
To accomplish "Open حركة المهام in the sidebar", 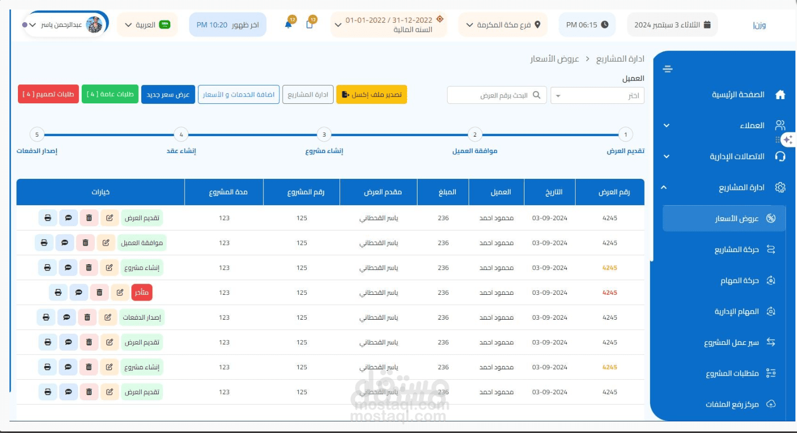I will coord(739,280).
